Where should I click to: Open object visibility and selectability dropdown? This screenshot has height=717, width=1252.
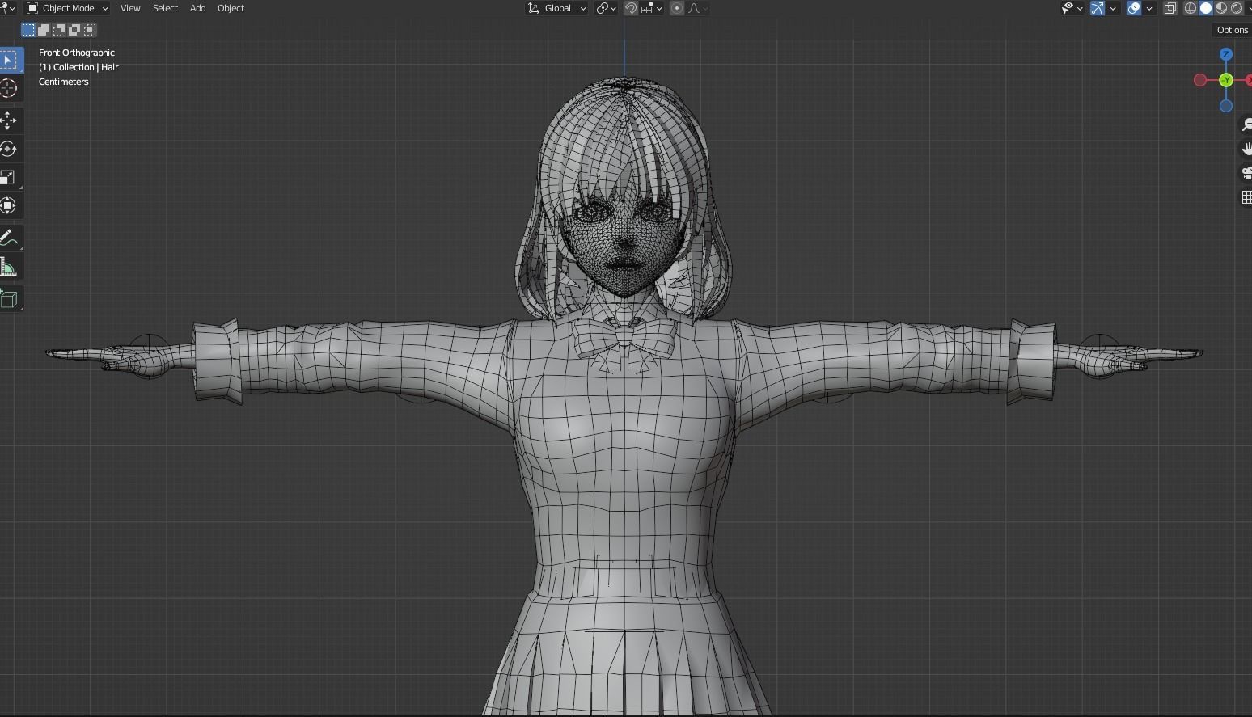[x=1072, y=8]
